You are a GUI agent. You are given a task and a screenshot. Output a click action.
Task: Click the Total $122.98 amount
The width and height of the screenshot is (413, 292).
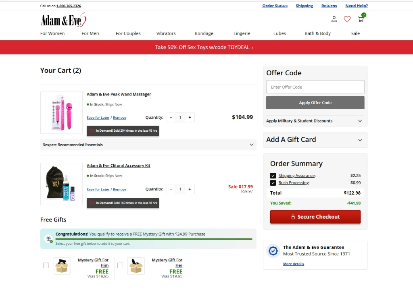pos(352,193)
